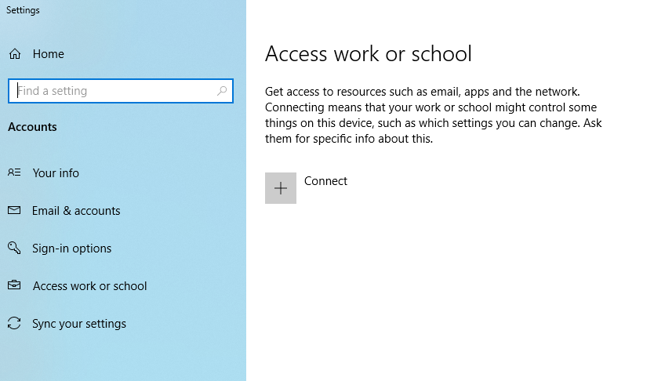Click the briefcase icon in the sidebar
This screenshot has width=665, height=381.
point(14,285)
